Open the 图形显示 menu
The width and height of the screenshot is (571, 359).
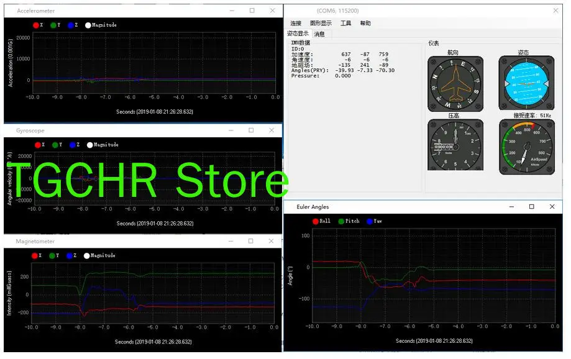pyautogui.click(x=321, y=24)
